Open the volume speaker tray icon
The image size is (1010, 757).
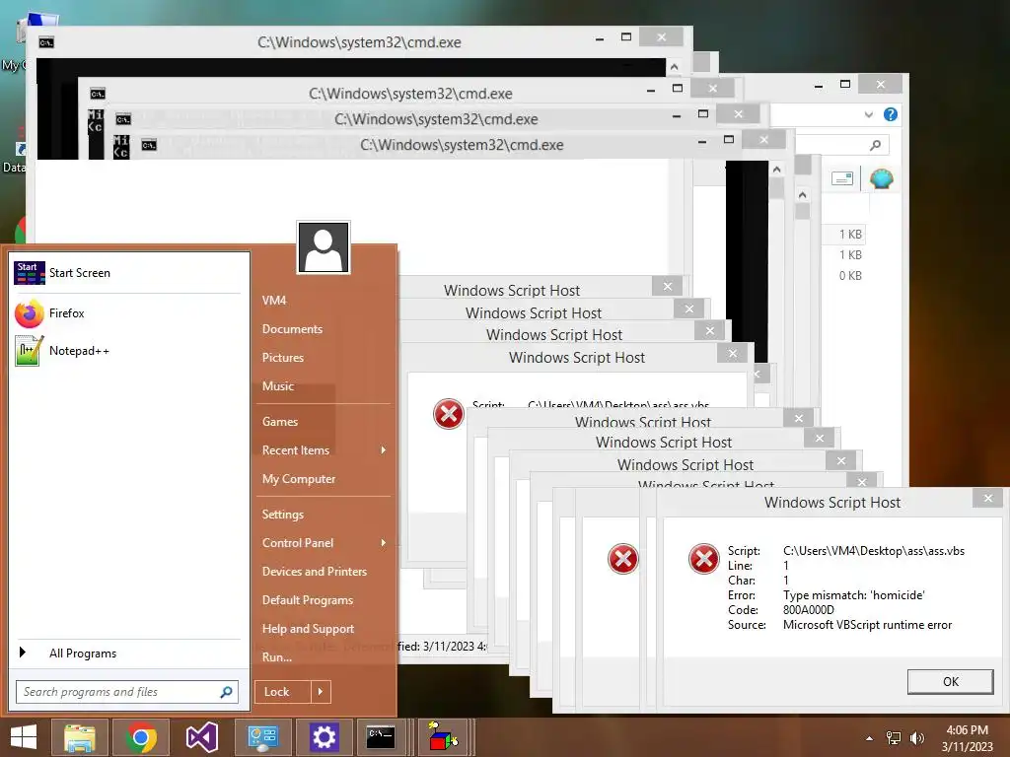(916, 738)
